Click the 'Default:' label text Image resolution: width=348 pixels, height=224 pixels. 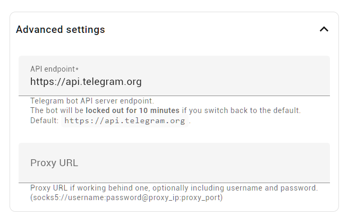(x=44, y=120)
